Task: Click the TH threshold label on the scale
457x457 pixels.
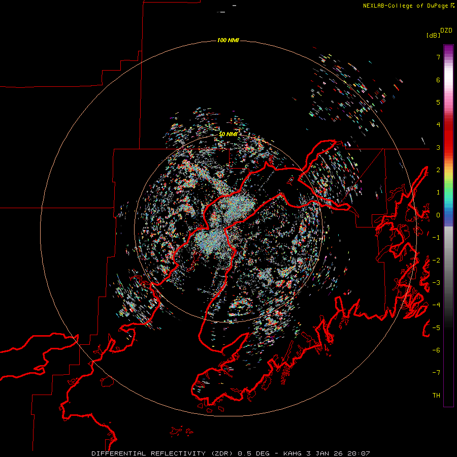Action: coord(436,396)
